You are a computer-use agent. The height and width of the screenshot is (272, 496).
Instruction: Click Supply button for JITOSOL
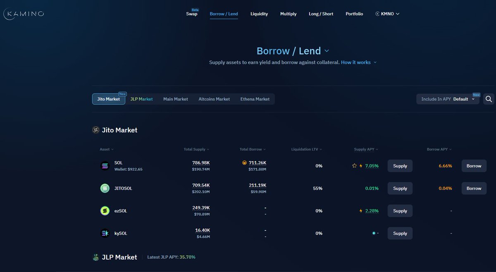coord(400,188)
